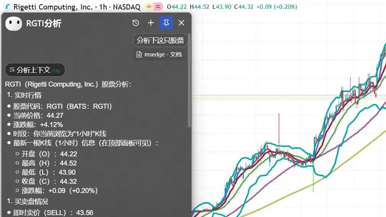Image resolution: width=386 pixels, height=217 pixels.
Task: Click the NASDAQ exchange label
Action: (127, 7)
